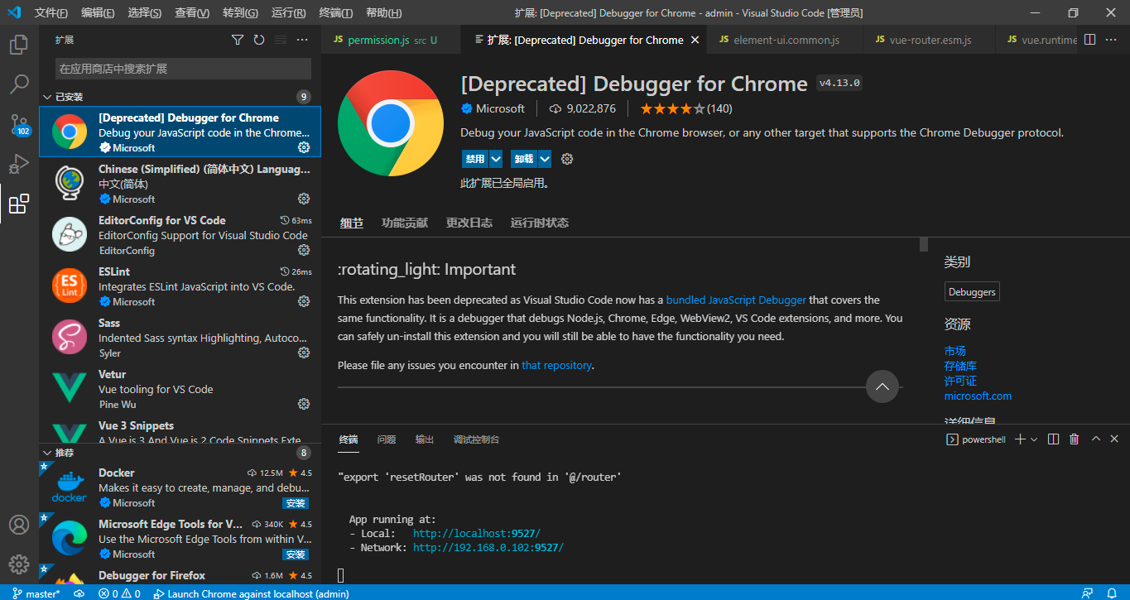Split the editor right

click(x=1089, y=40)
